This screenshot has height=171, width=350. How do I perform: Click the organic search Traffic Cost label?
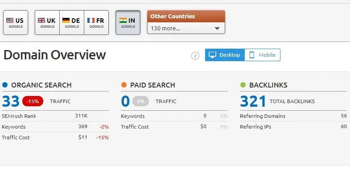[16, 138]
